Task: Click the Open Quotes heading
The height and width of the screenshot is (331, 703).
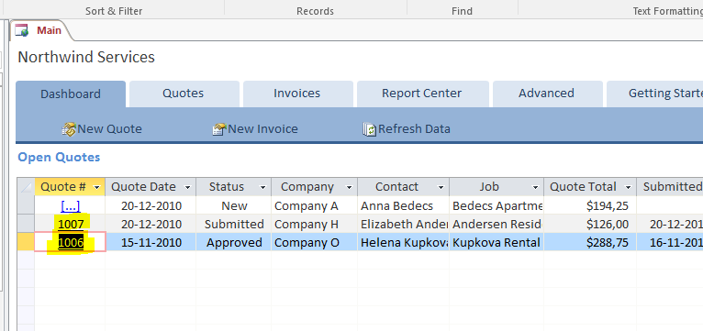Action: click(59, 157)
